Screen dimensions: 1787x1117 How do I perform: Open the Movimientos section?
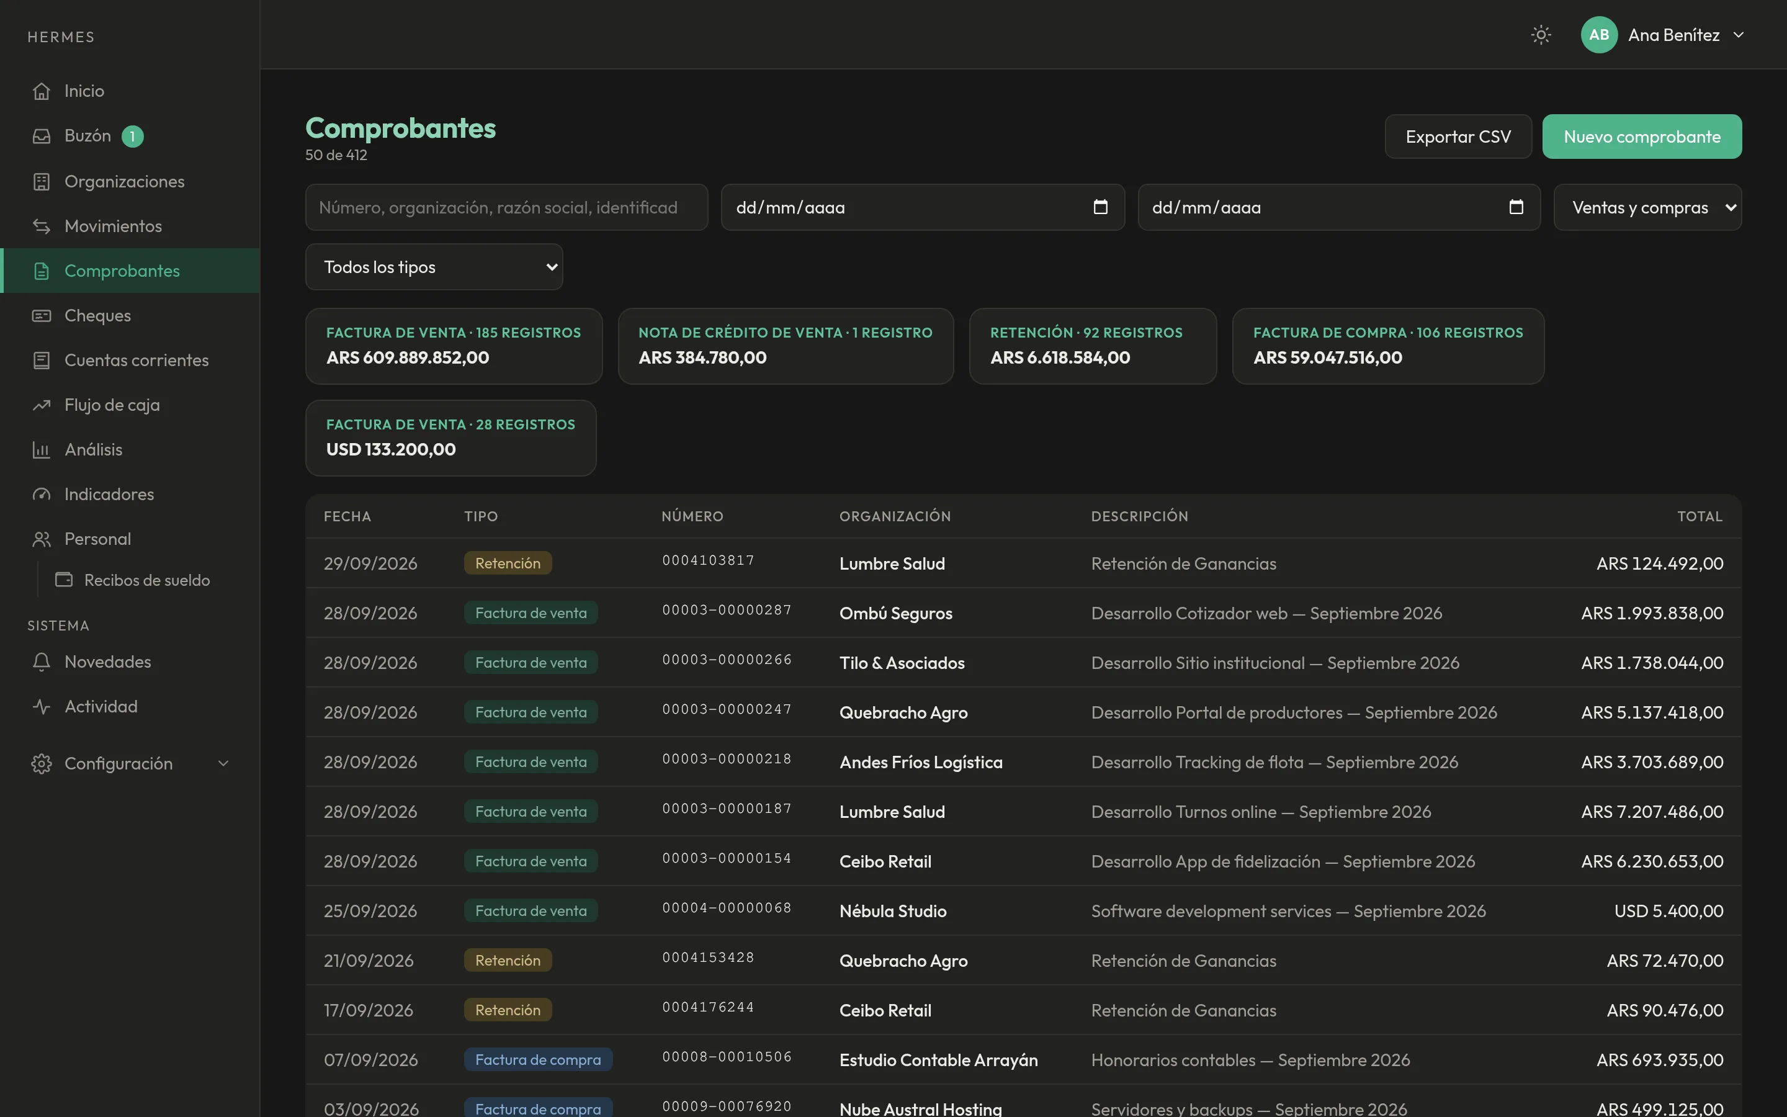[131, 226]
